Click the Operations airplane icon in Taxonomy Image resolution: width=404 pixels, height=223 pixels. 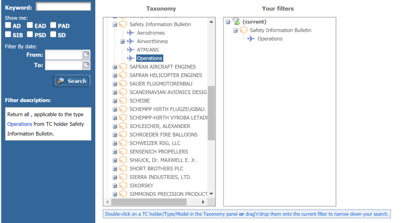(131, 59)
